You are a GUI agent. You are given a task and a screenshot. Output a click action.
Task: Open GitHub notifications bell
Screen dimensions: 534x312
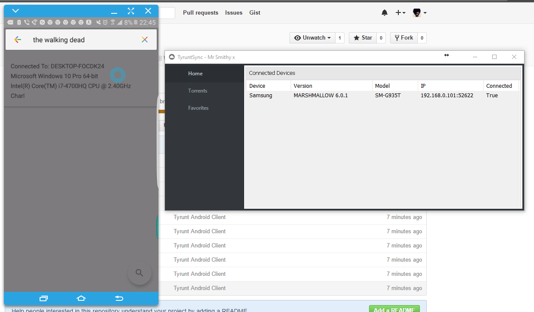click(x=385, y=13)
